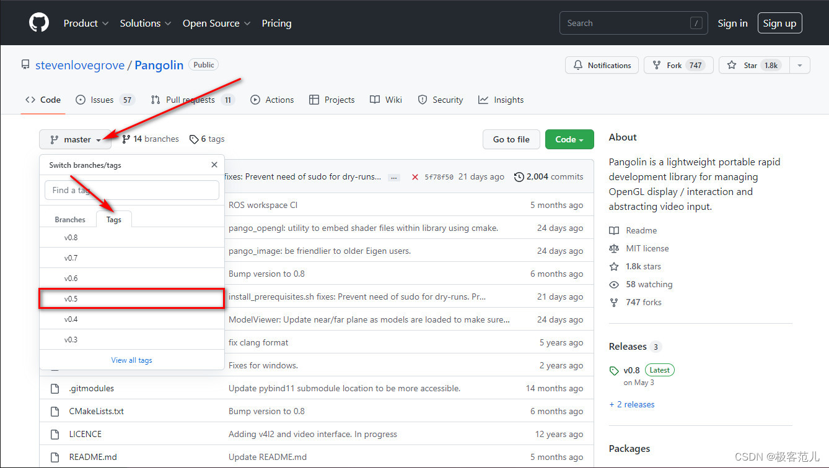Screen dimensions: 829x468
Task: Click the GitHub octocat logo
Action: (x=39, y=23)
